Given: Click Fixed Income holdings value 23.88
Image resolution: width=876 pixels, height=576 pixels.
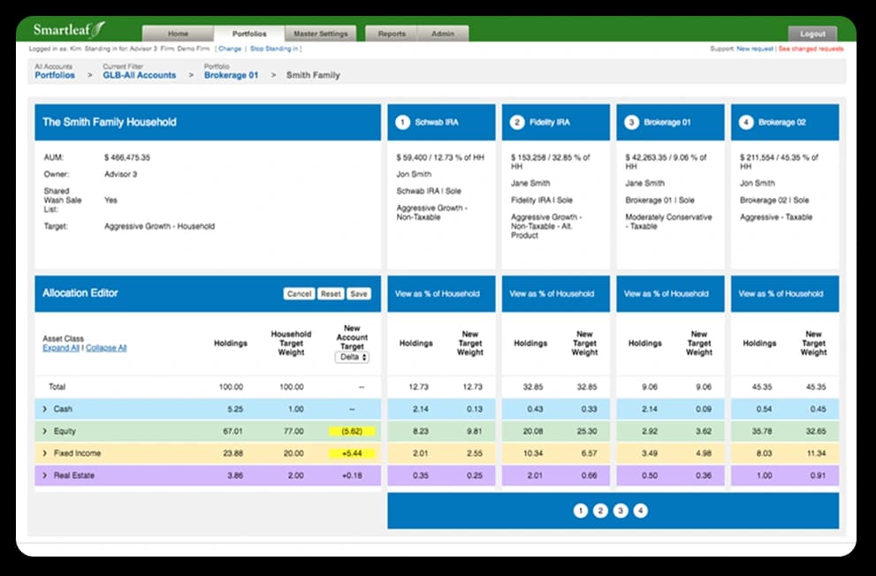Looking at the screenshot, I should 233,453.
